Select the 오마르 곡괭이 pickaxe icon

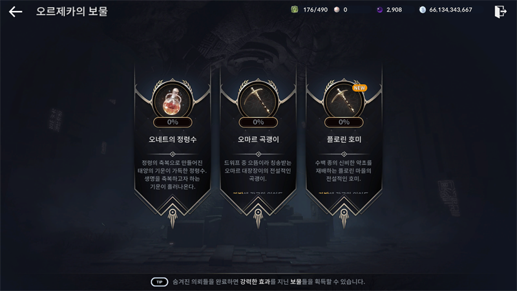point(258,100)
